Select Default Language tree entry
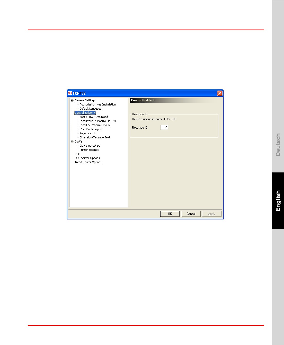The image size is (284, 345). [x=91, y=109]
